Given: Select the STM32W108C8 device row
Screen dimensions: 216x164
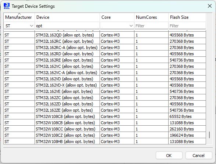Looking at the screenshot, I should click(105, 116).
